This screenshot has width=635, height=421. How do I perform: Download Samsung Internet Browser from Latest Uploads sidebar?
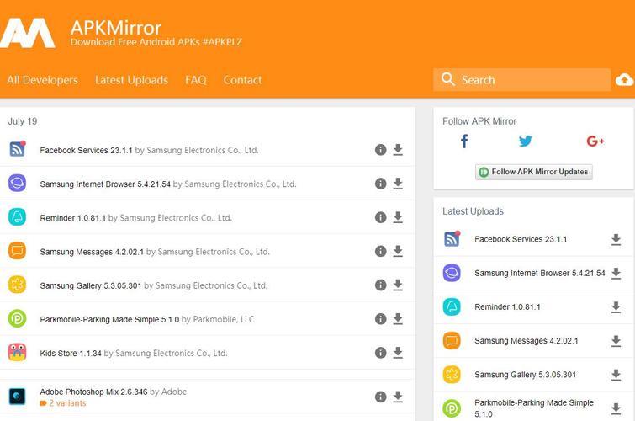point(616,274)
